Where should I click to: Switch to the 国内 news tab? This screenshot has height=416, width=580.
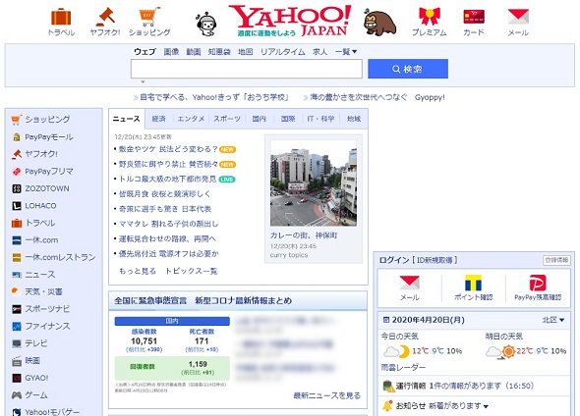[x=259, y=119]
